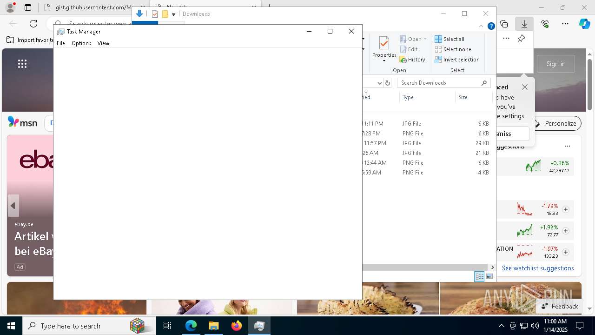The image size is (595, 335).
Task: Expand the Open dropdown arrow in ribbon
Action: 425,39
